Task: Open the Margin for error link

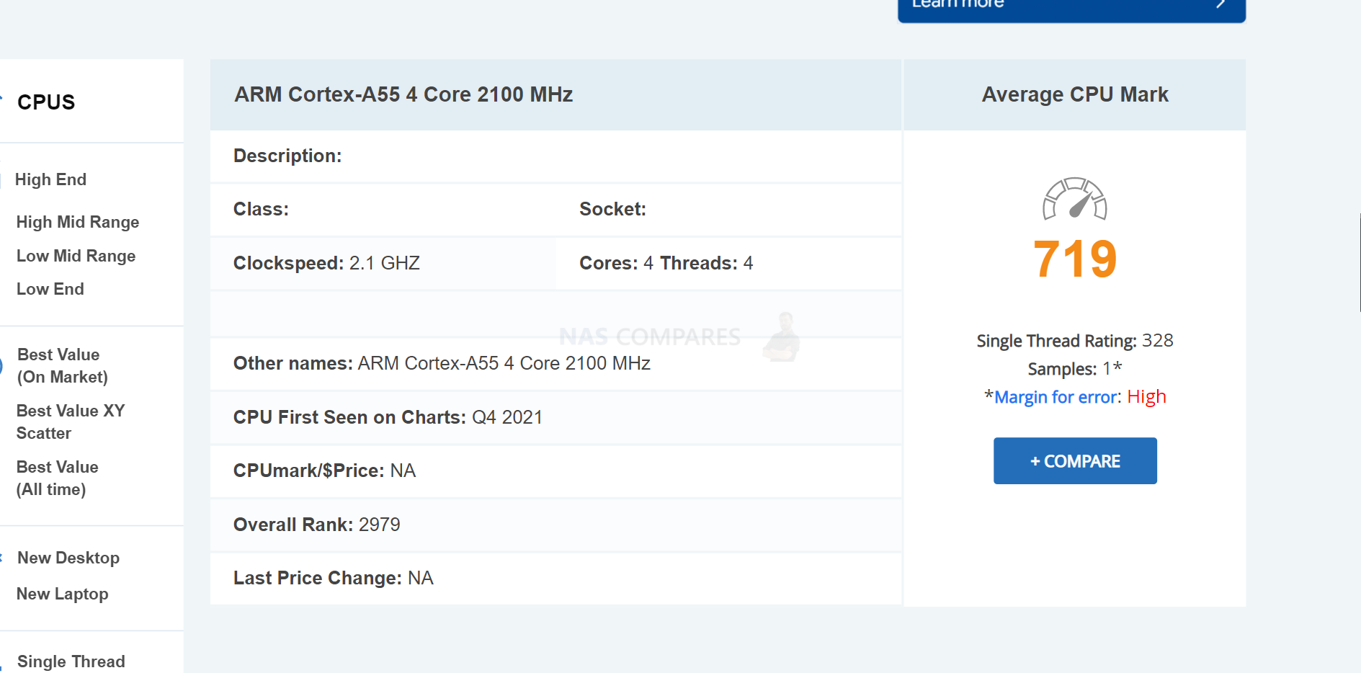Action: (x=1056, y=397)
